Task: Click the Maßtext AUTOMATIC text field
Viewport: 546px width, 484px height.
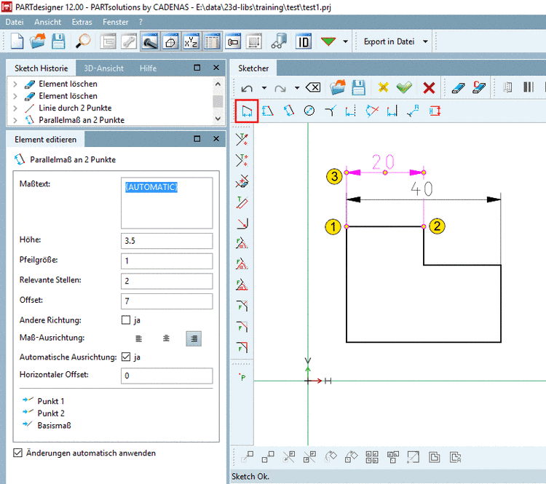Action: (x=167, y=202)
